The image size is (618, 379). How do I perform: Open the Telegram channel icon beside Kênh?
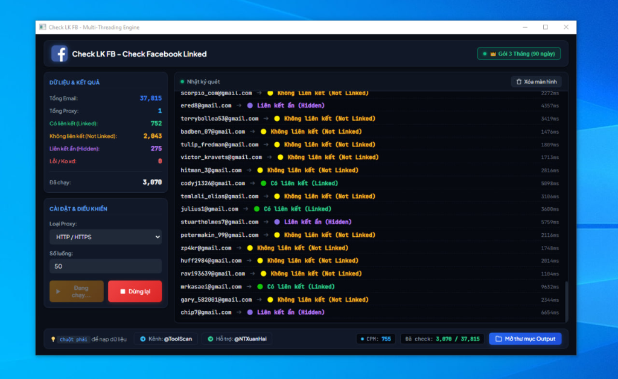click(143, 339)
